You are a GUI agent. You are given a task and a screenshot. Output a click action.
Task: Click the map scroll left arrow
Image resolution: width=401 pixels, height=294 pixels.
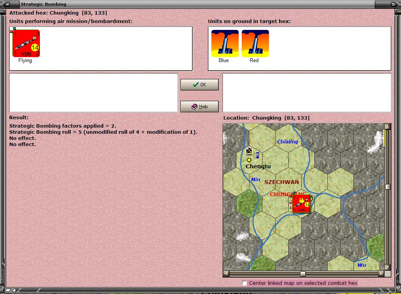pyautogui.click(x=226, y=274)
